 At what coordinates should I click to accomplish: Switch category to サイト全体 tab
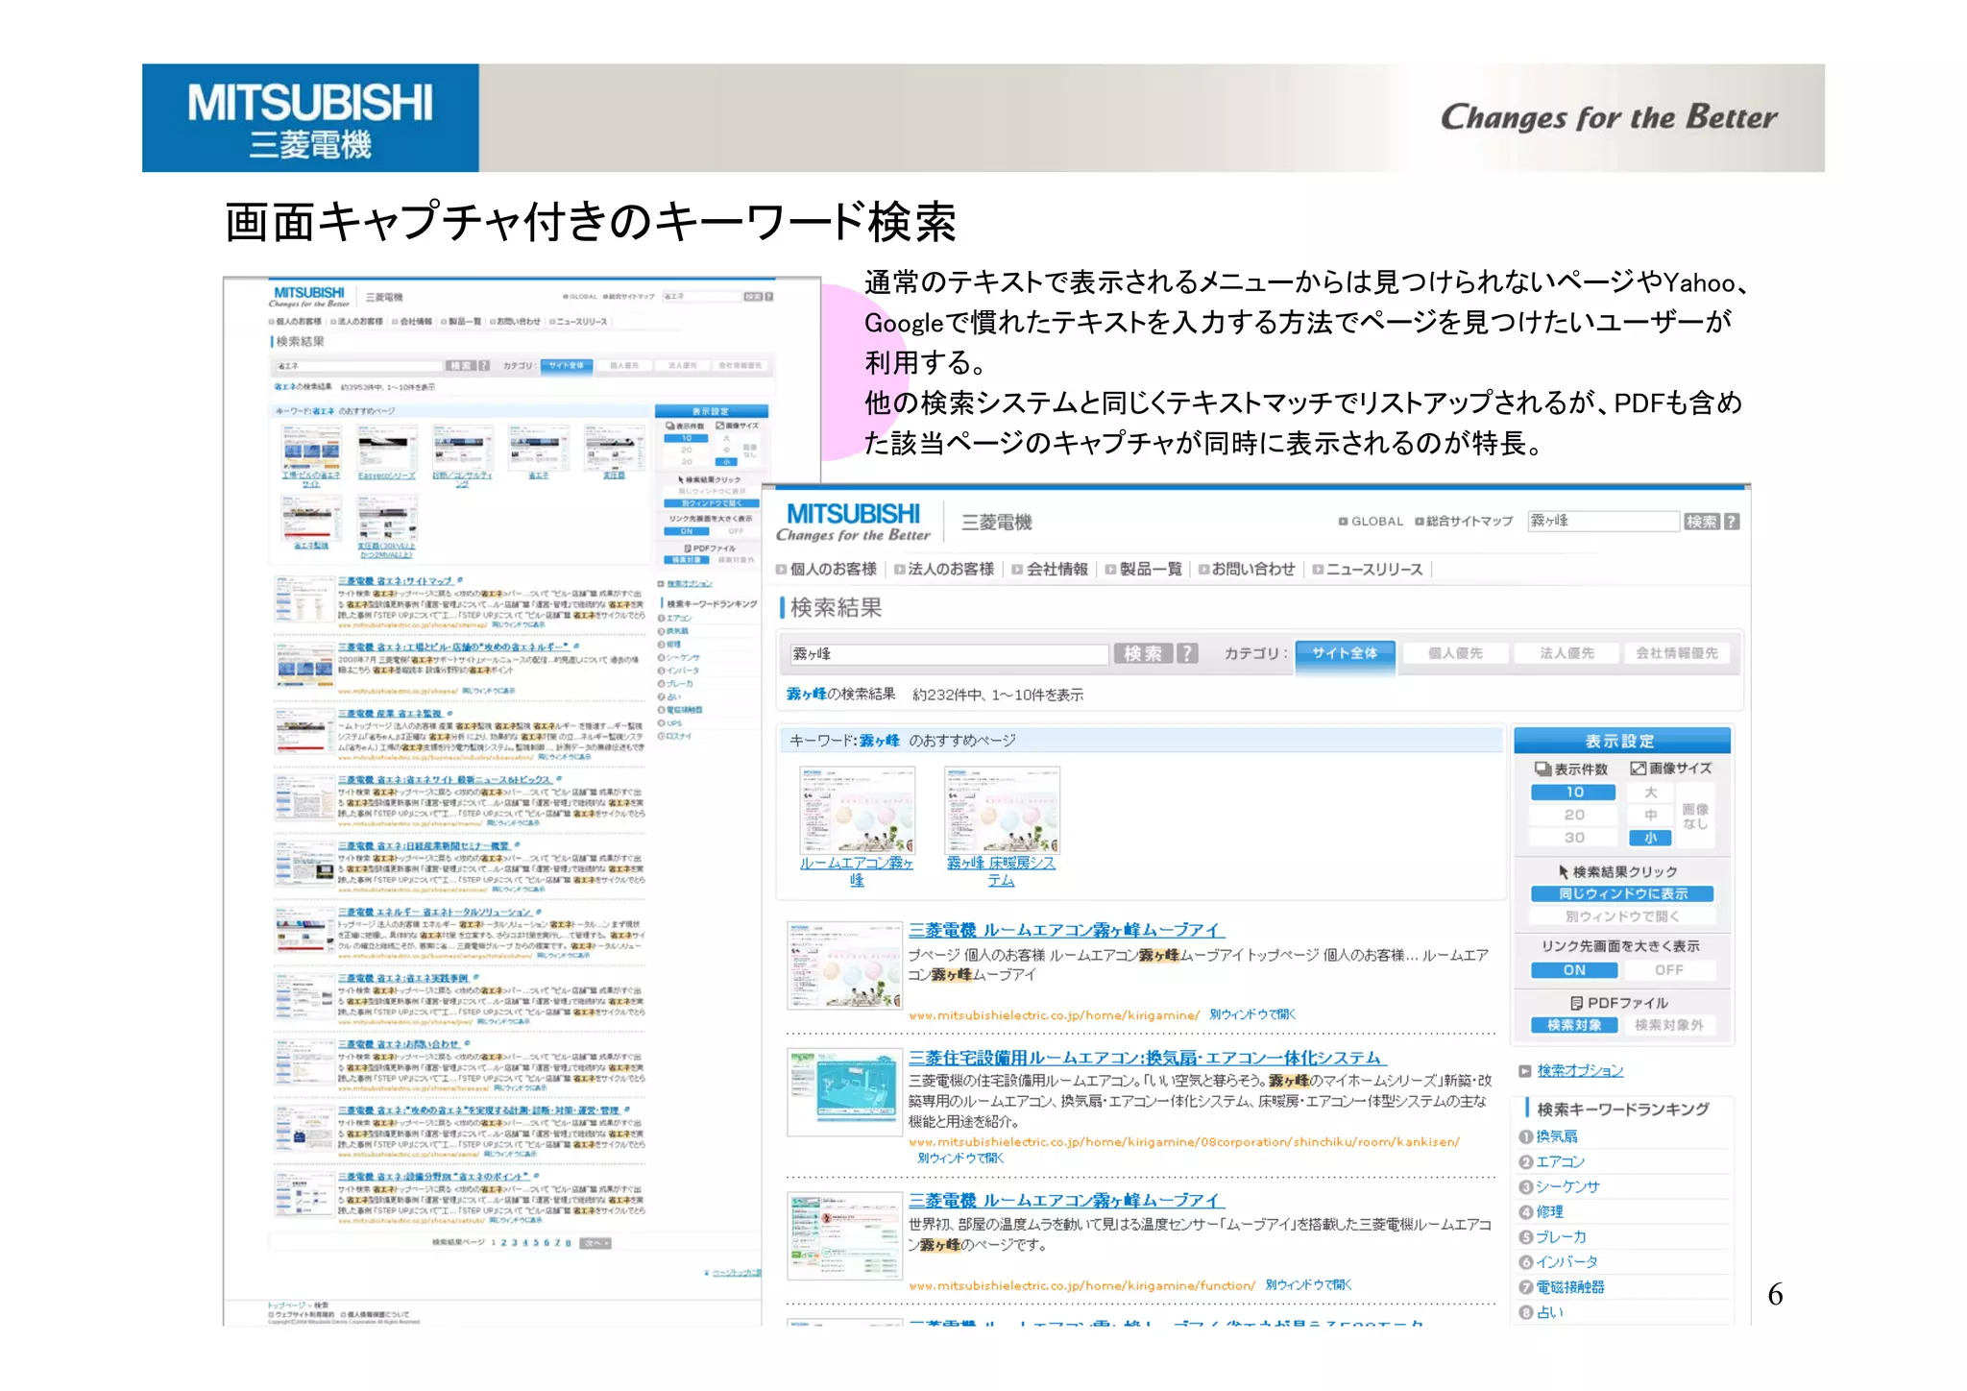click(1345, 653)
